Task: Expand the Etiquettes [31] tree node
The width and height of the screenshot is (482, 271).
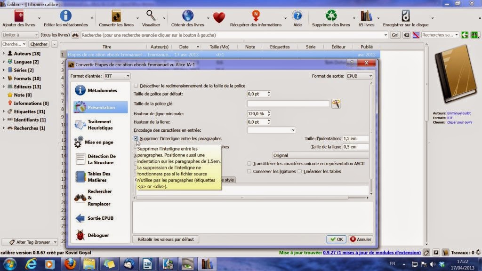Action: click(4, 112)
